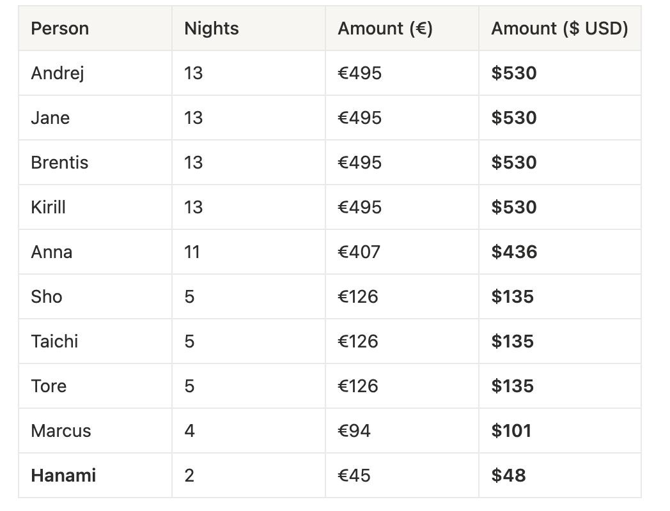Screen dimensions: 670x511
Task: Select the Amount ($ USD) header
Action: point(559,29)
